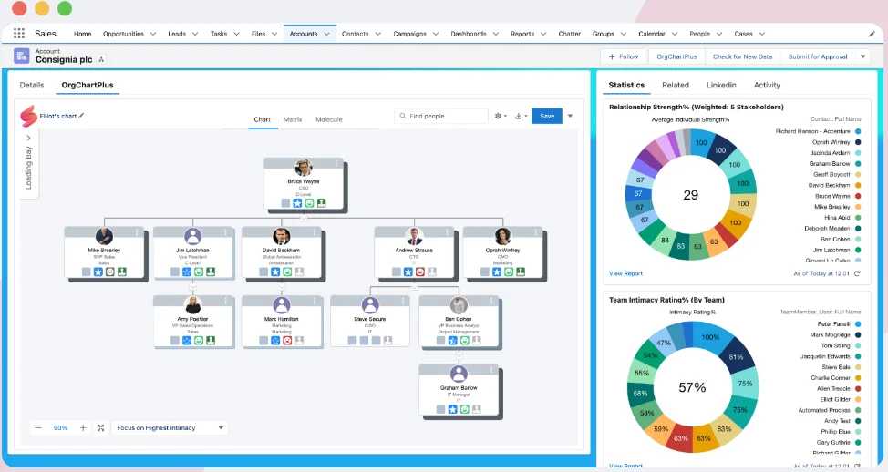
Task: Click the 90% zoom level value
Action: point(60,428)
